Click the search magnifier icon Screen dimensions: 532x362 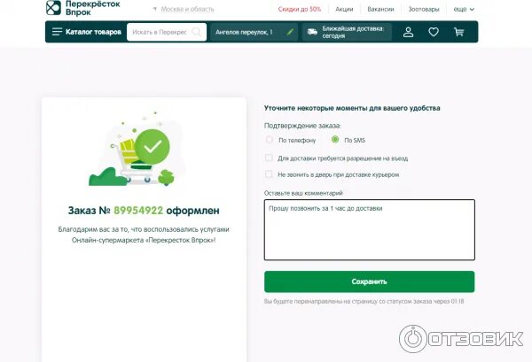tap(196, 32)
